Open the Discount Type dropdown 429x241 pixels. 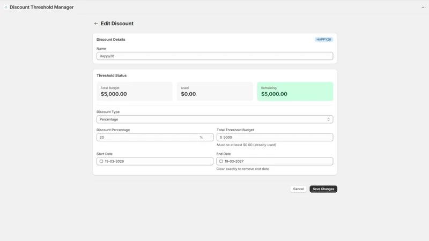click(x=215, y=119)
